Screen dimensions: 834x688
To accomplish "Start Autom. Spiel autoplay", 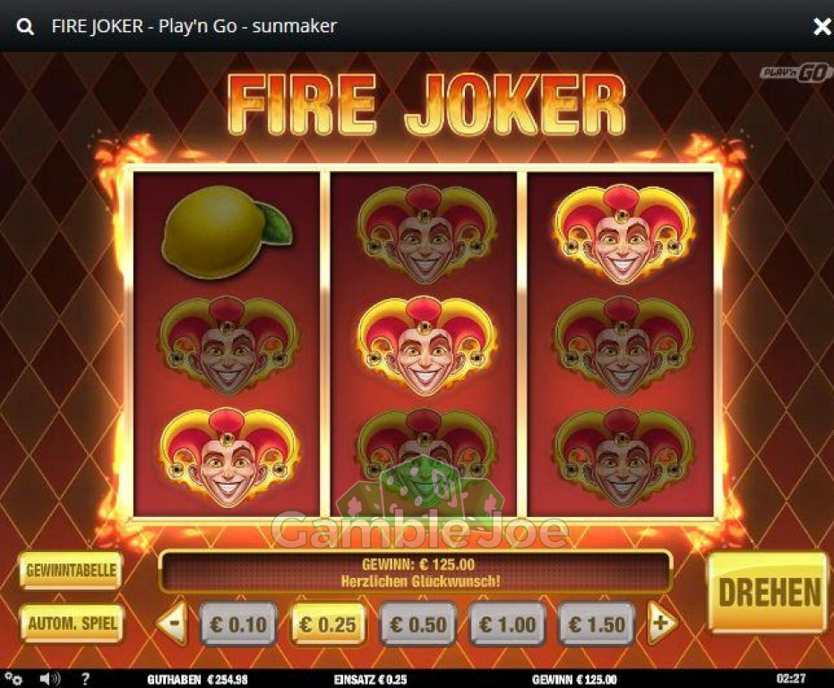I will 72,623.
